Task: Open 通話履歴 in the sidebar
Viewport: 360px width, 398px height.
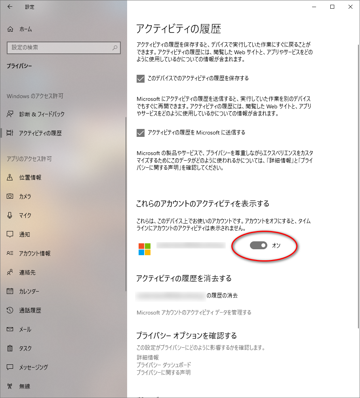Action: click(x=30, y=311)
